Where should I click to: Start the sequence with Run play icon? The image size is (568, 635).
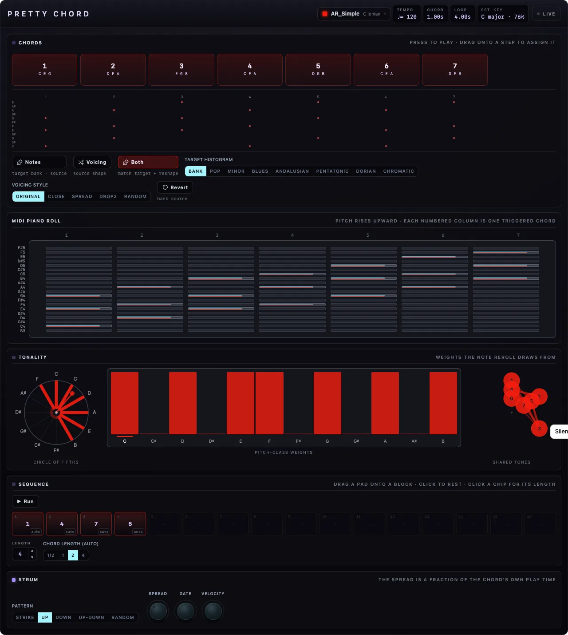pos(19,501)
